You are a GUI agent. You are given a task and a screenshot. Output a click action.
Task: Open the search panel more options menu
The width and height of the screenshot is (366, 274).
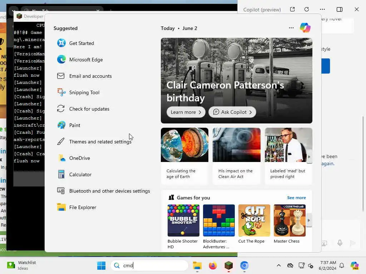[291, 28]
